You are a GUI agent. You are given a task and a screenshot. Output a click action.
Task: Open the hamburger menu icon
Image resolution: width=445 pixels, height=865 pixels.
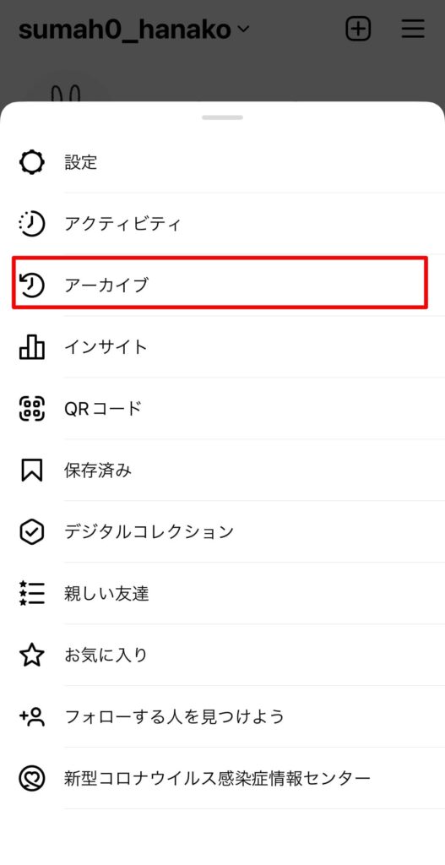tap(413, 29)
